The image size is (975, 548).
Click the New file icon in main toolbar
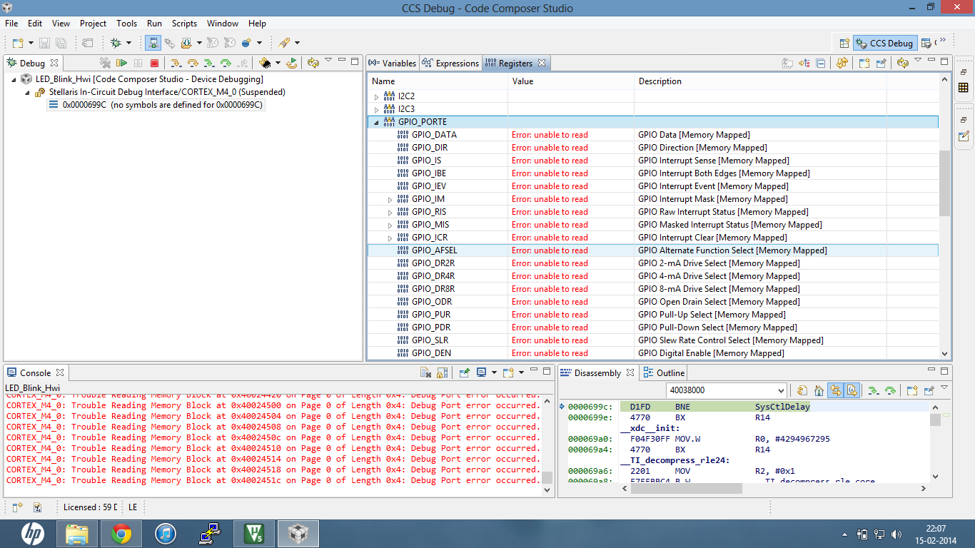[x=18, y=43]
